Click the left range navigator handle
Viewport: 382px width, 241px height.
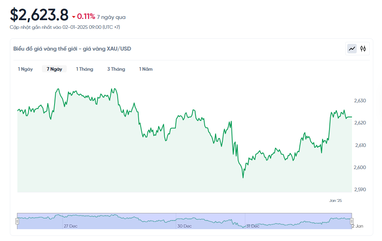pyautogui.click(x=17, y=221)
